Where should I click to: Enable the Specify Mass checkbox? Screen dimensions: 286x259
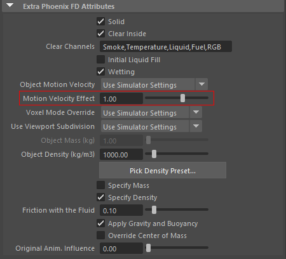(x=101, y=185)
